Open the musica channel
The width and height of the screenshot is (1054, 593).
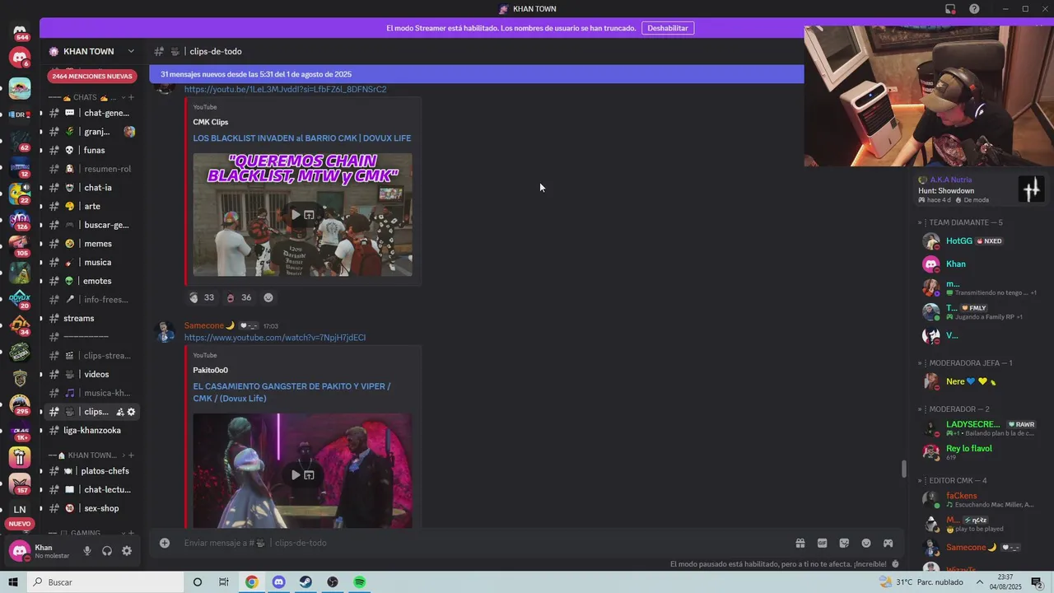[x=92, y=262]
